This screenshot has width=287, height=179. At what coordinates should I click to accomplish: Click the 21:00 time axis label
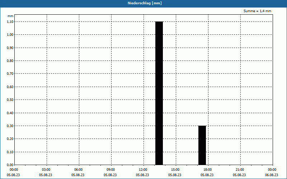point(240,170)
